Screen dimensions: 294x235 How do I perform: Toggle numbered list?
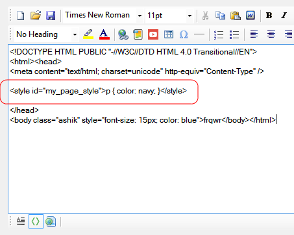(x=219, y=34)
